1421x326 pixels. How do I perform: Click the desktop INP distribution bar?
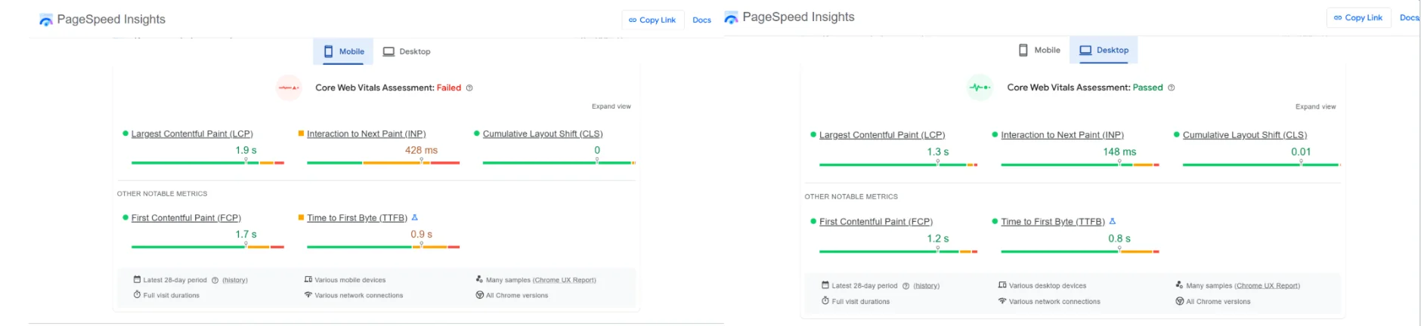pyautogui.click(x=1080, y=165)
